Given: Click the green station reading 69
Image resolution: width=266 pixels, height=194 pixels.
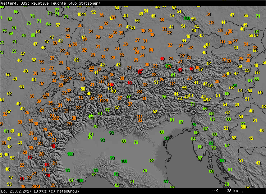Looking at the screenshot, I should [11, 33].
